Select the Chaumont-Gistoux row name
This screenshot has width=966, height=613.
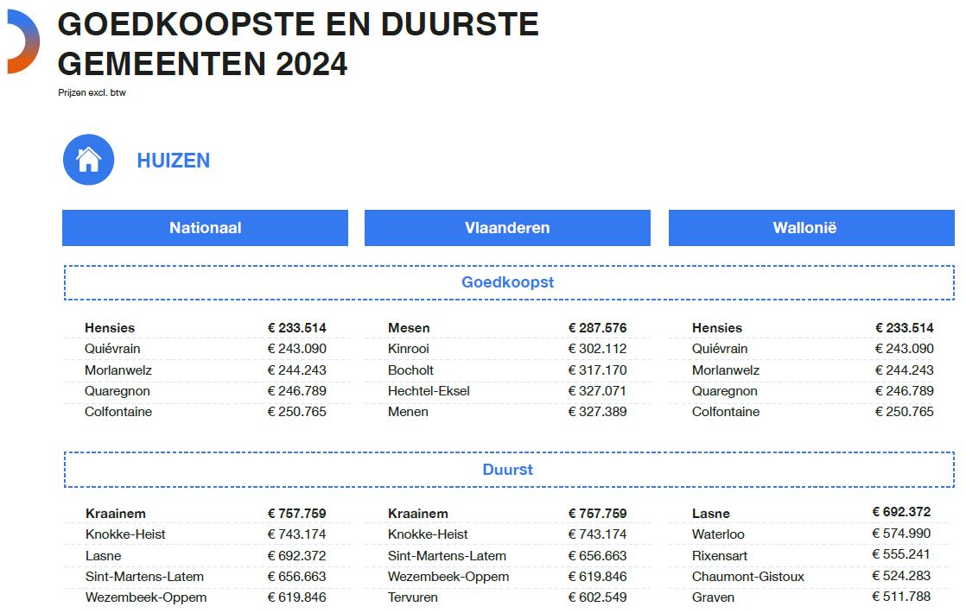coord(748,578)
